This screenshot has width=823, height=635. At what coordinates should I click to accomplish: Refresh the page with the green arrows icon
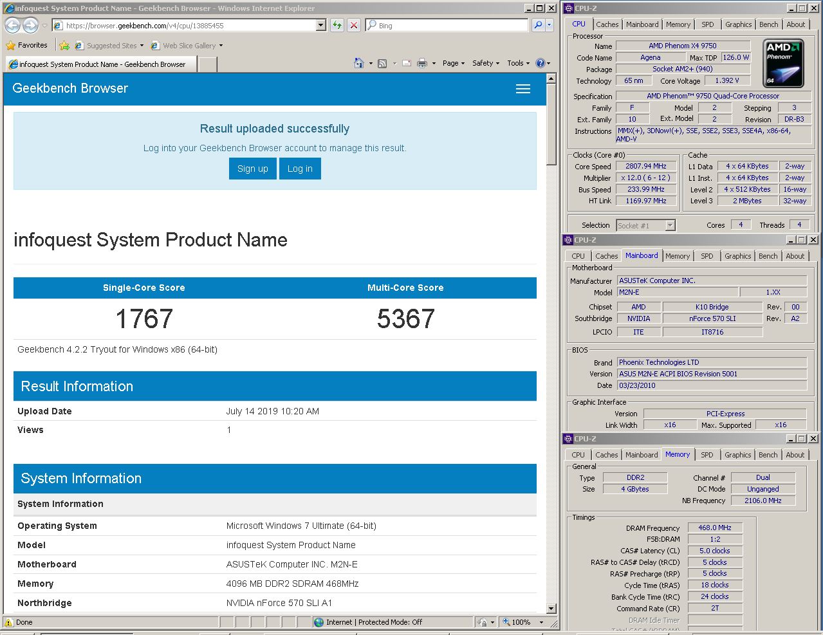pos(337,25)
